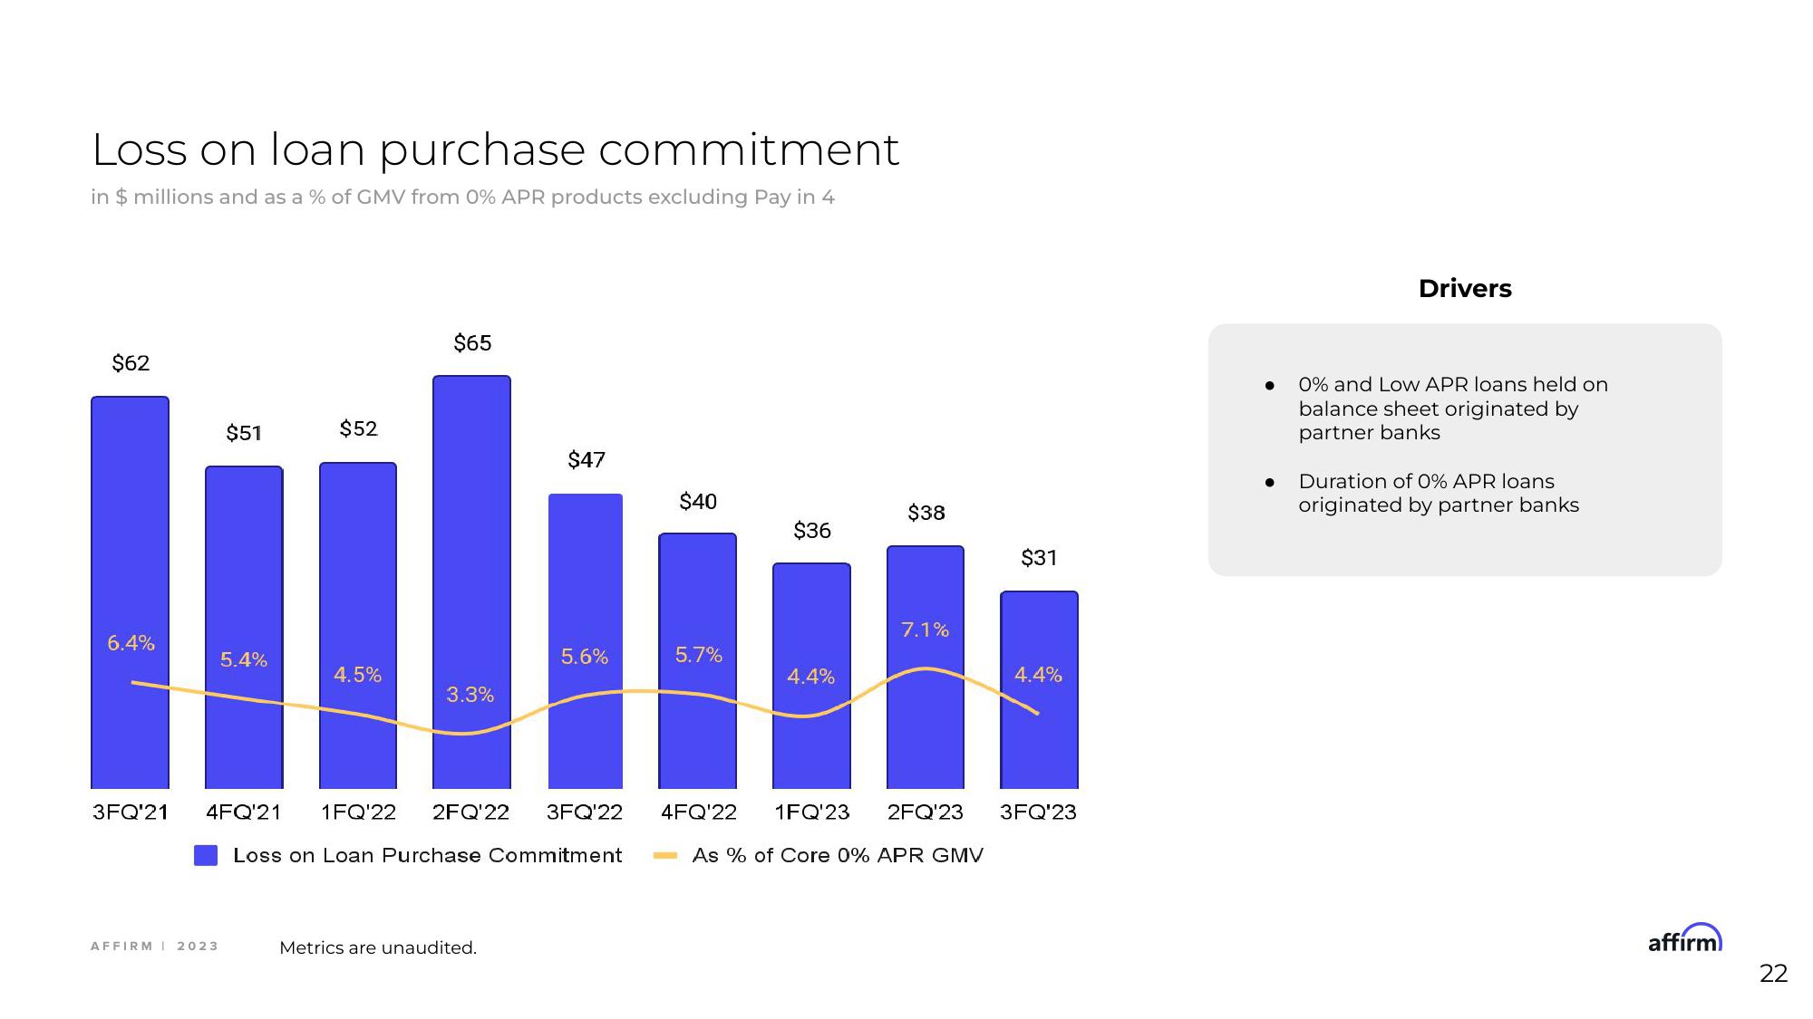Click the 3FQ'22 axis label

[585, 812]
